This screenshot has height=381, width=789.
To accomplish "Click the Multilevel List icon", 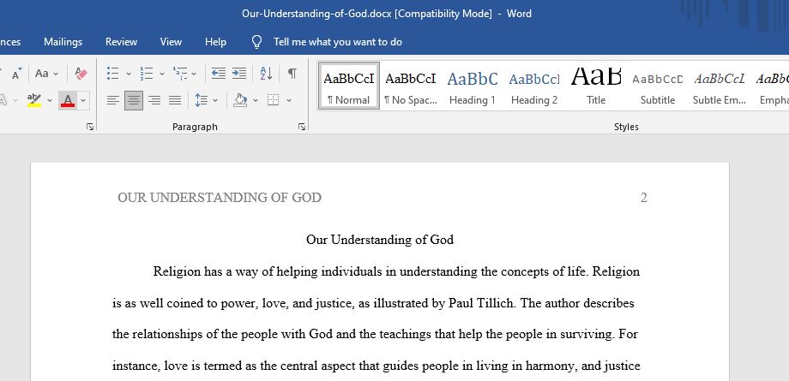I will pyautogui.click(x=179, y=74).
